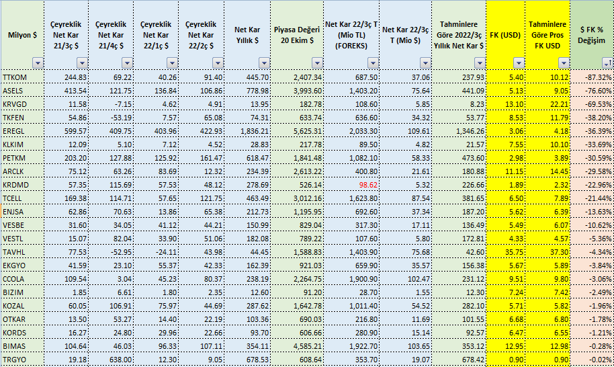Image resolution: width=614 pixels, height=367 pixels.
Task: Open filter dropdown for Net Kar Yıllık $
Action: point(264,63)
